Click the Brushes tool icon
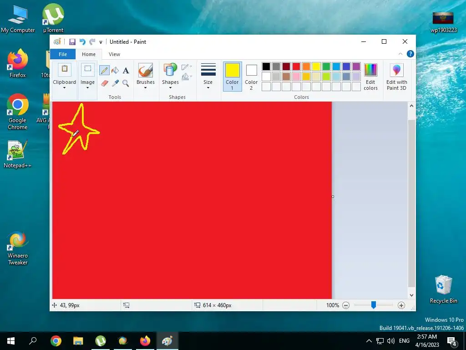466x350 pixels. tap(146, 70)
